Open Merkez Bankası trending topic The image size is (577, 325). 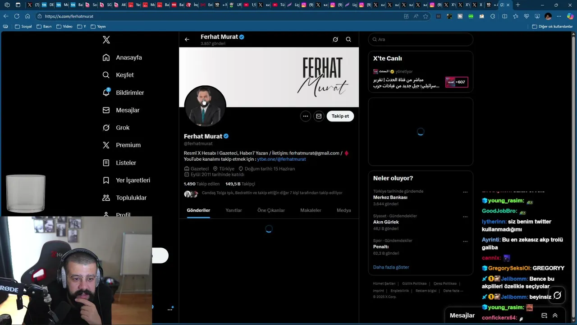coord(390,197)
